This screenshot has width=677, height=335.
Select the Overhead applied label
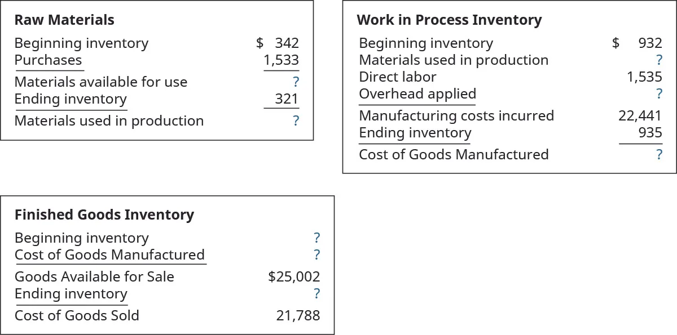coord(417,93)
